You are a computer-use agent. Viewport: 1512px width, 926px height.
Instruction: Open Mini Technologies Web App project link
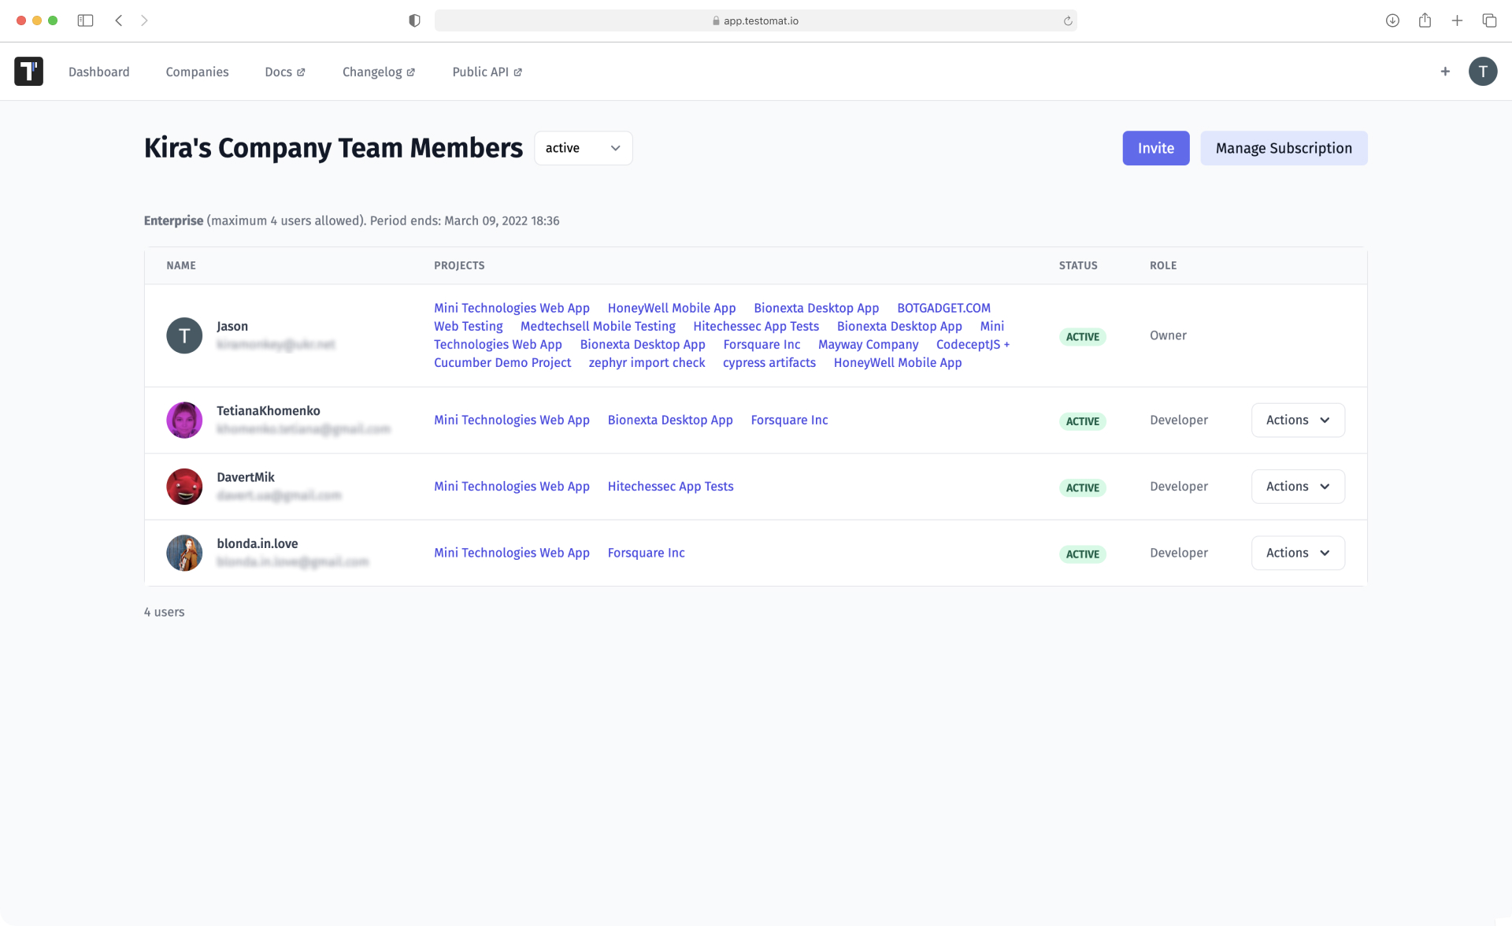512,308
